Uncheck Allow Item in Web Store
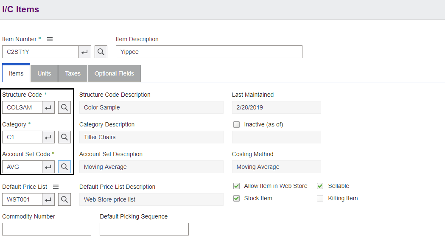This screenshot has height=241, width=445. coord(237,186)
